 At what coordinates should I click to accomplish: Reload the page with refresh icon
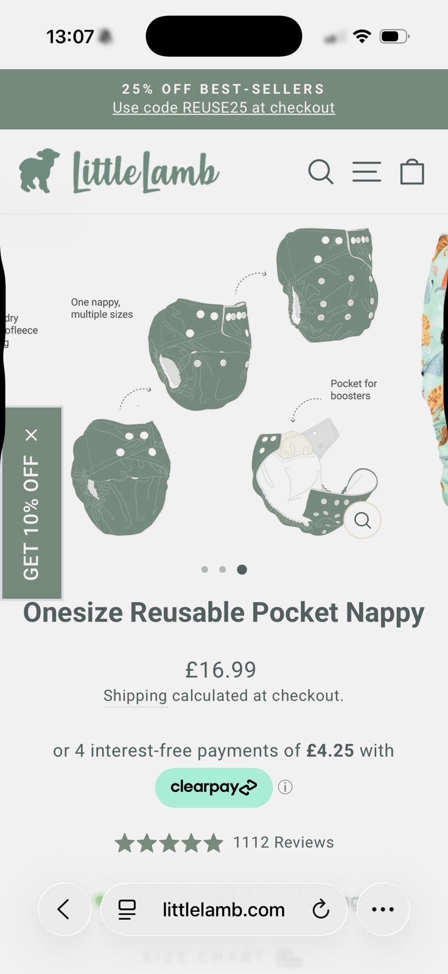coord(321,909)
